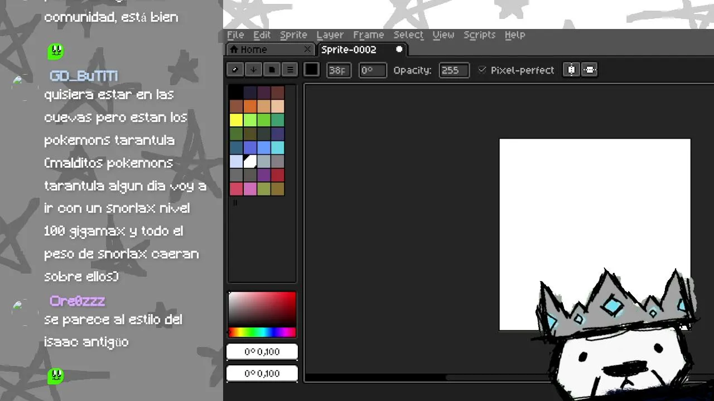The image size is (714, 401).
Task: Click the green emote above GD_BuTiTi
Action: [x=55, y=52]
